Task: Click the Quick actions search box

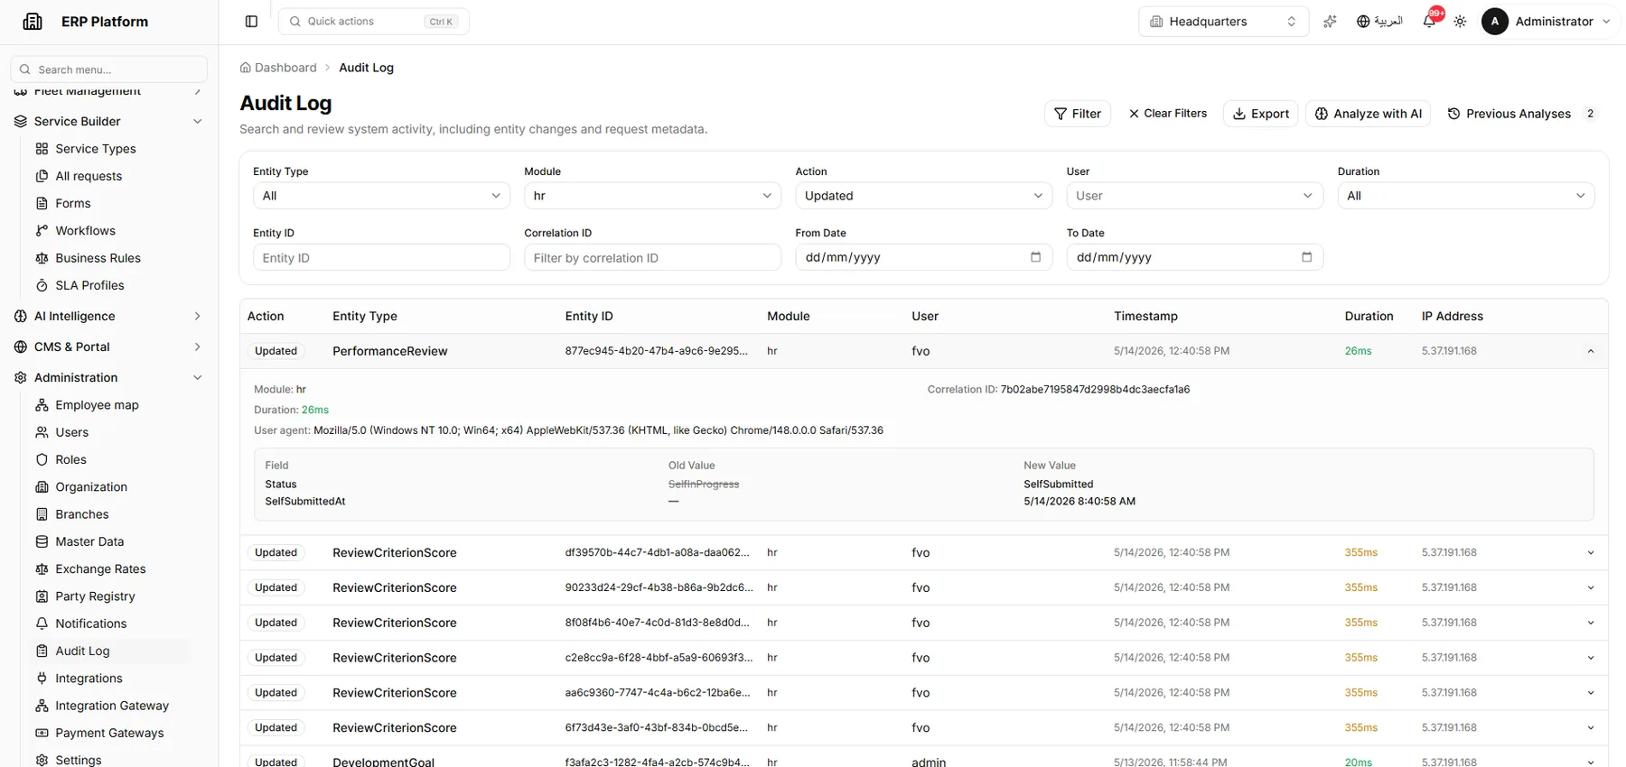Action: (374, 22)
